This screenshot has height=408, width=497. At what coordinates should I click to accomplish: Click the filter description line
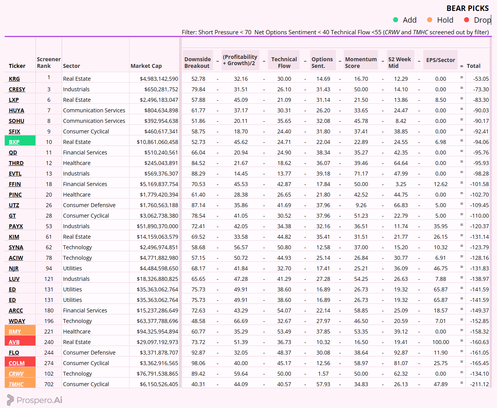tap(335, 32)
